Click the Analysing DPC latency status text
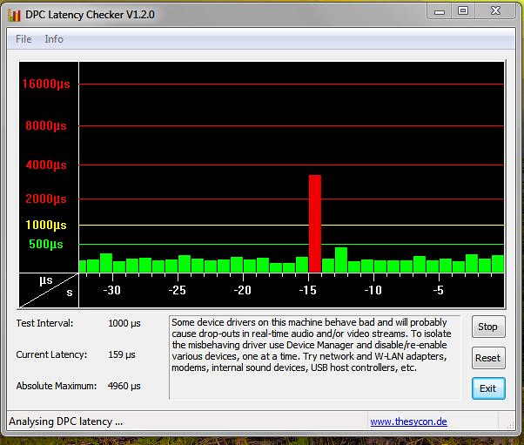This screenshot has height=445, width=524. click(65, 421)
